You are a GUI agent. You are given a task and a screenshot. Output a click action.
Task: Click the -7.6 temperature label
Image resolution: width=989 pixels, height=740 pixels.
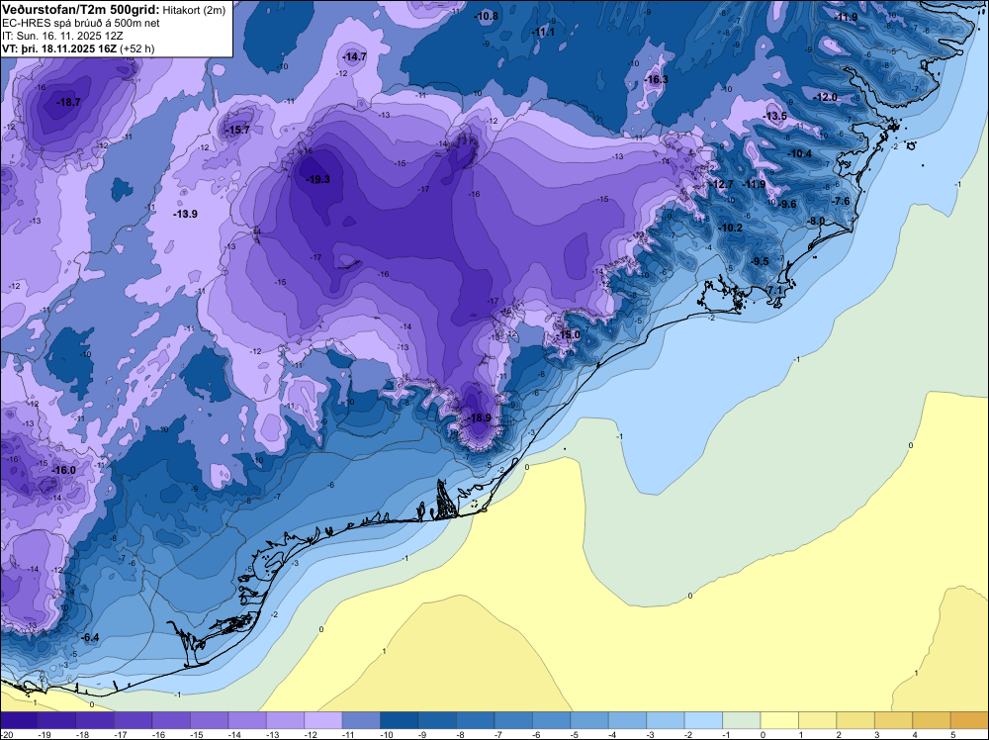841,202
